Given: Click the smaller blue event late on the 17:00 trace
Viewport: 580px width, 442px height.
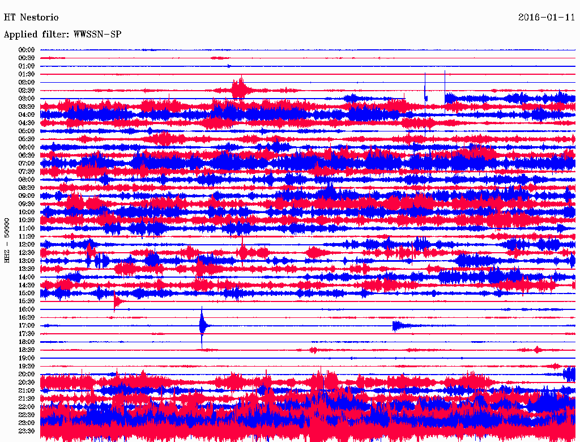Looking at the screenshot, I should pyautogui.click(x=400, y=325).
